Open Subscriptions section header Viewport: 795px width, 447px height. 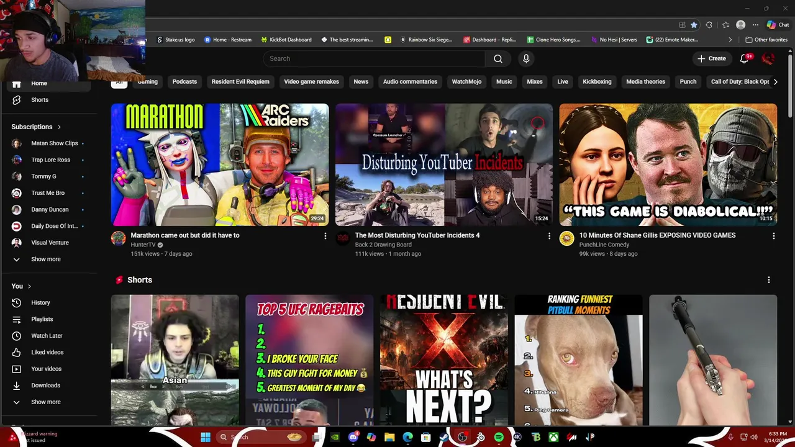36,127
